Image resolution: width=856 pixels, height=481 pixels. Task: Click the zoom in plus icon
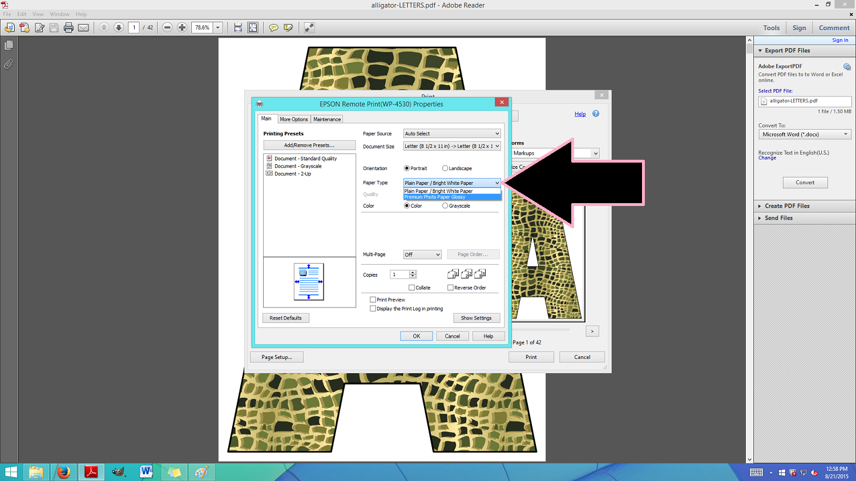click(x=182, y=27)
